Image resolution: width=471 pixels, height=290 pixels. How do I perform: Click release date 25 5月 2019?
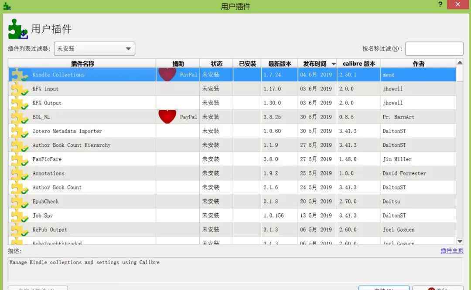pyautogui.click(x=316, y=173)
